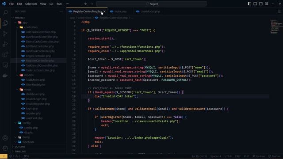
Task: Close the RegisterController.php tab
Action: (x=104, y=11)
